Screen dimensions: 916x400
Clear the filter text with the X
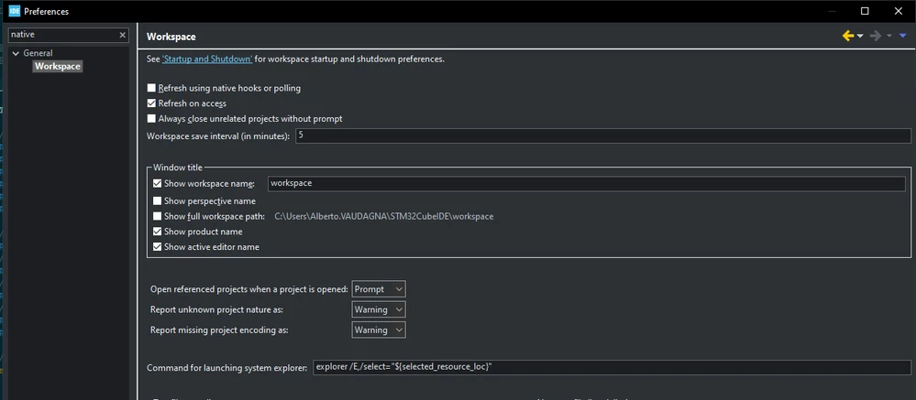coord(123,35)
